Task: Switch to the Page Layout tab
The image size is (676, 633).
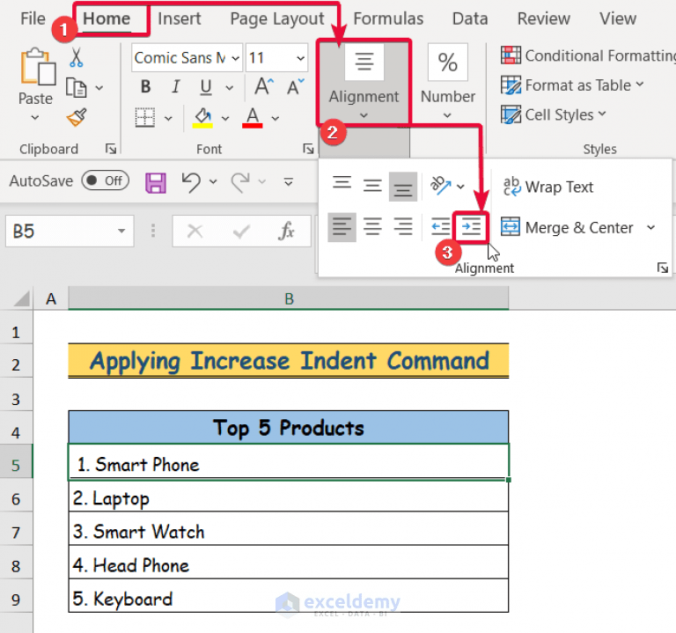Action: (x=276, y=18)
